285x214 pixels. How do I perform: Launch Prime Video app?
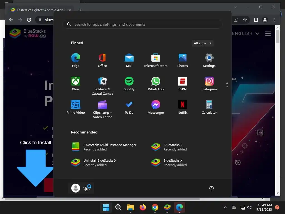click(x=76, y=107)
